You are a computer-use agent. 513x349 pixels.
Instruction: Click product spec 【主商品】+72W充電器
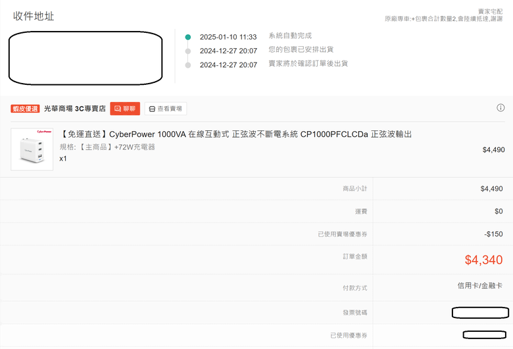click(x=107, y=147)
